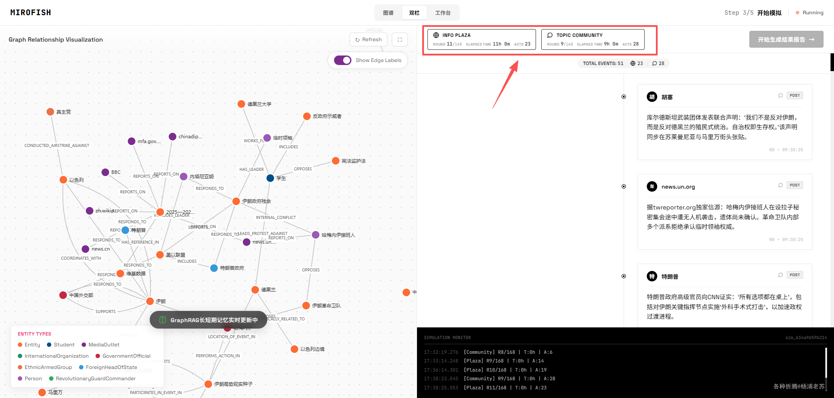Select the 双栏 view tab
834x398 pixels.
[414, 13]
